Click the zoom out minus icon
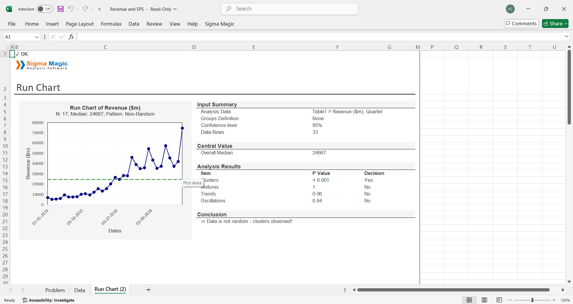 tap(510, 300)
